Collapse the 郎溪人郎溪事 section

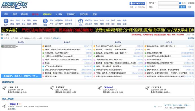(192, 99)
